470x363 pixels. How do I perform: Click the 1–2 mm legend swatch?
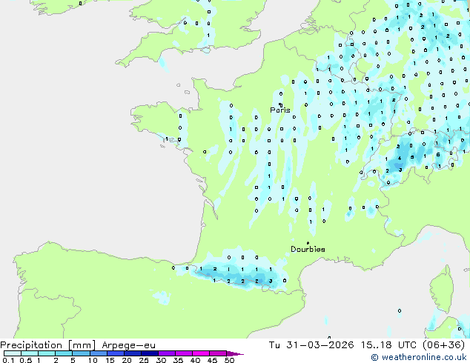coord(47,353)
